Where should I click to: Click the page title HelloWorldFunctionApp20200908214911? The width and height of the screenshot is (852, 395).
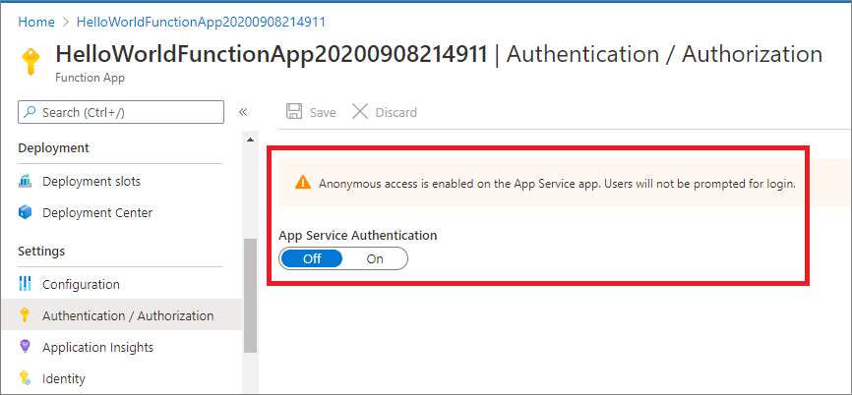[x=272, y=54]
